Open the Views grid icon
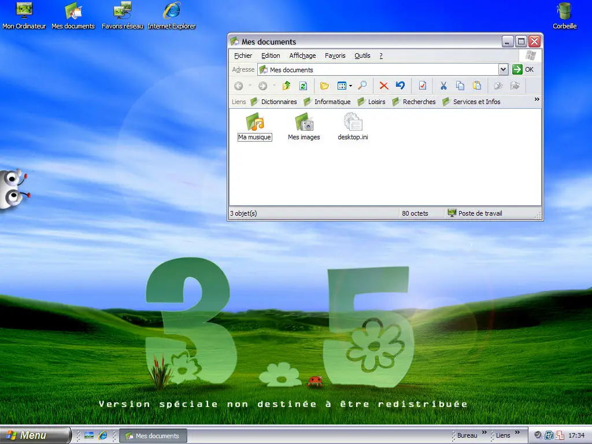The image size is (592, 444). [x=342, y=86]
